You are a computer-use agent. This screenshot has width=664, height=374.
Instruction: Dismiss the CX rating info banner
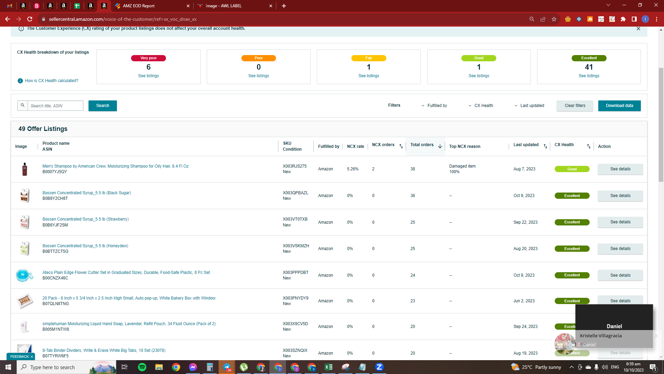pos(638,29)
